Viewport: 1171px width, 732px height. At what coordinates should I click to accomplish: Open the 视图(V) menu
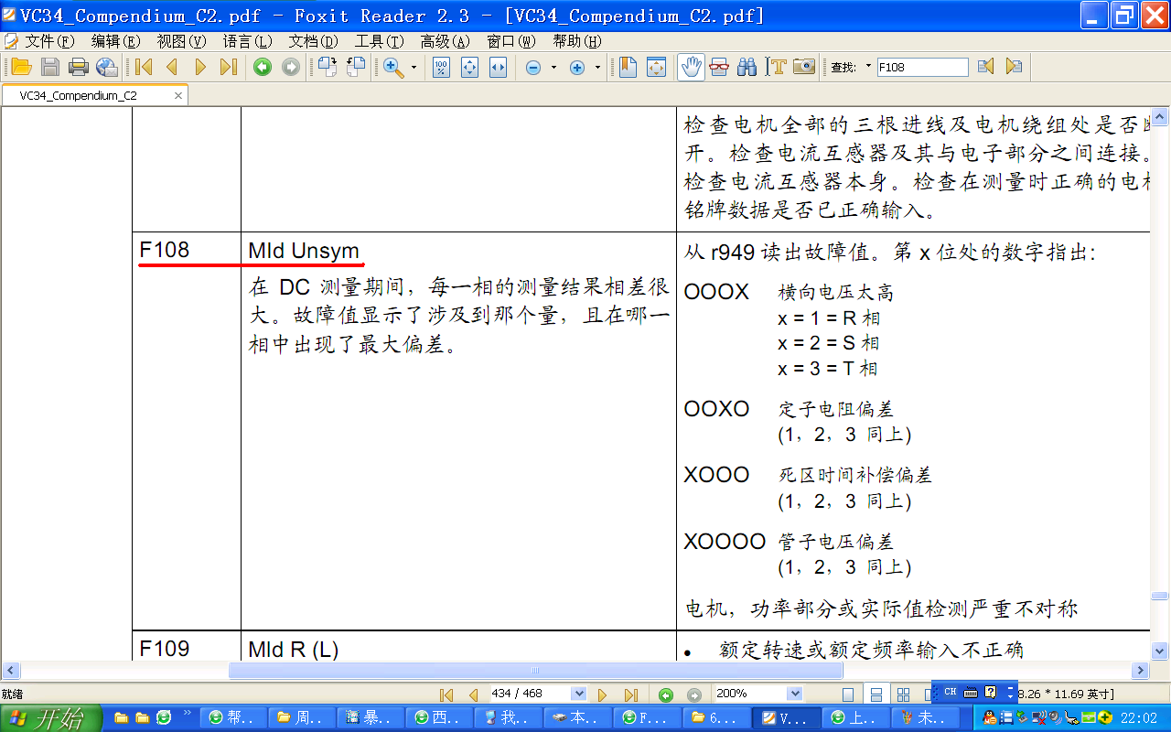pyautogui.click(x=181, y=41)
